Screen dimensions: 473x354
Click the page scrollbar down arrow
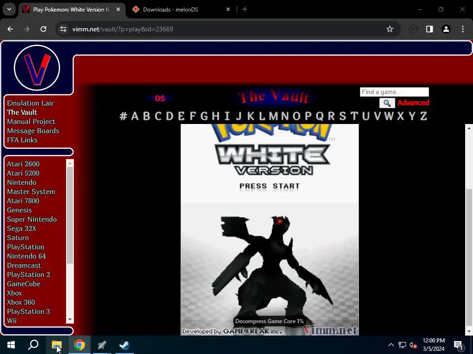tap(469, 331)
